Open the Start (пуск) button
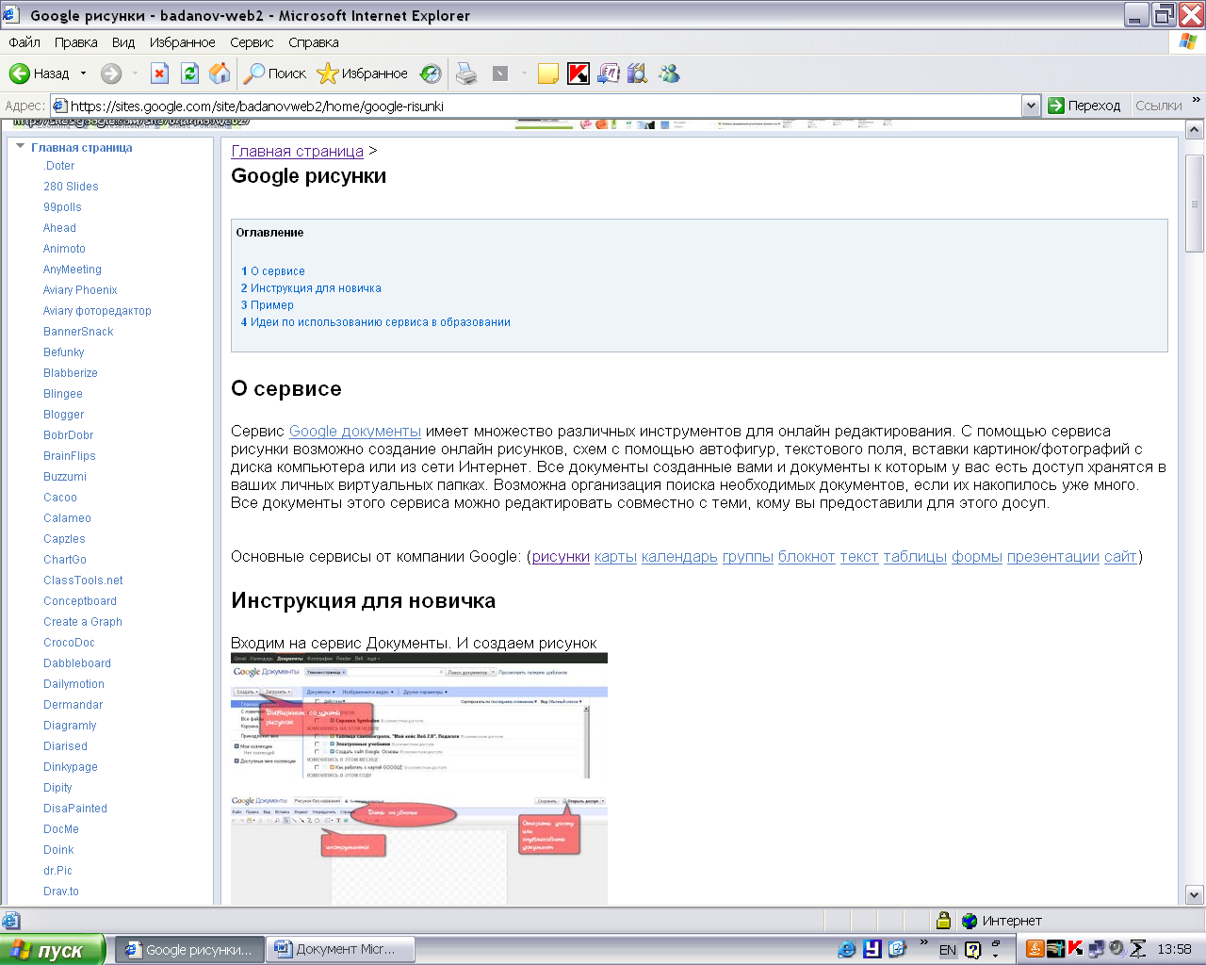The height and width of the screenshot is (965, 1206). tap(52, 950)
